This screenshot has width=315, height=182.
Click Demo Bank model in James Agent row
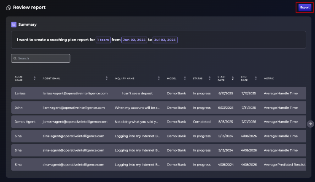176,122
